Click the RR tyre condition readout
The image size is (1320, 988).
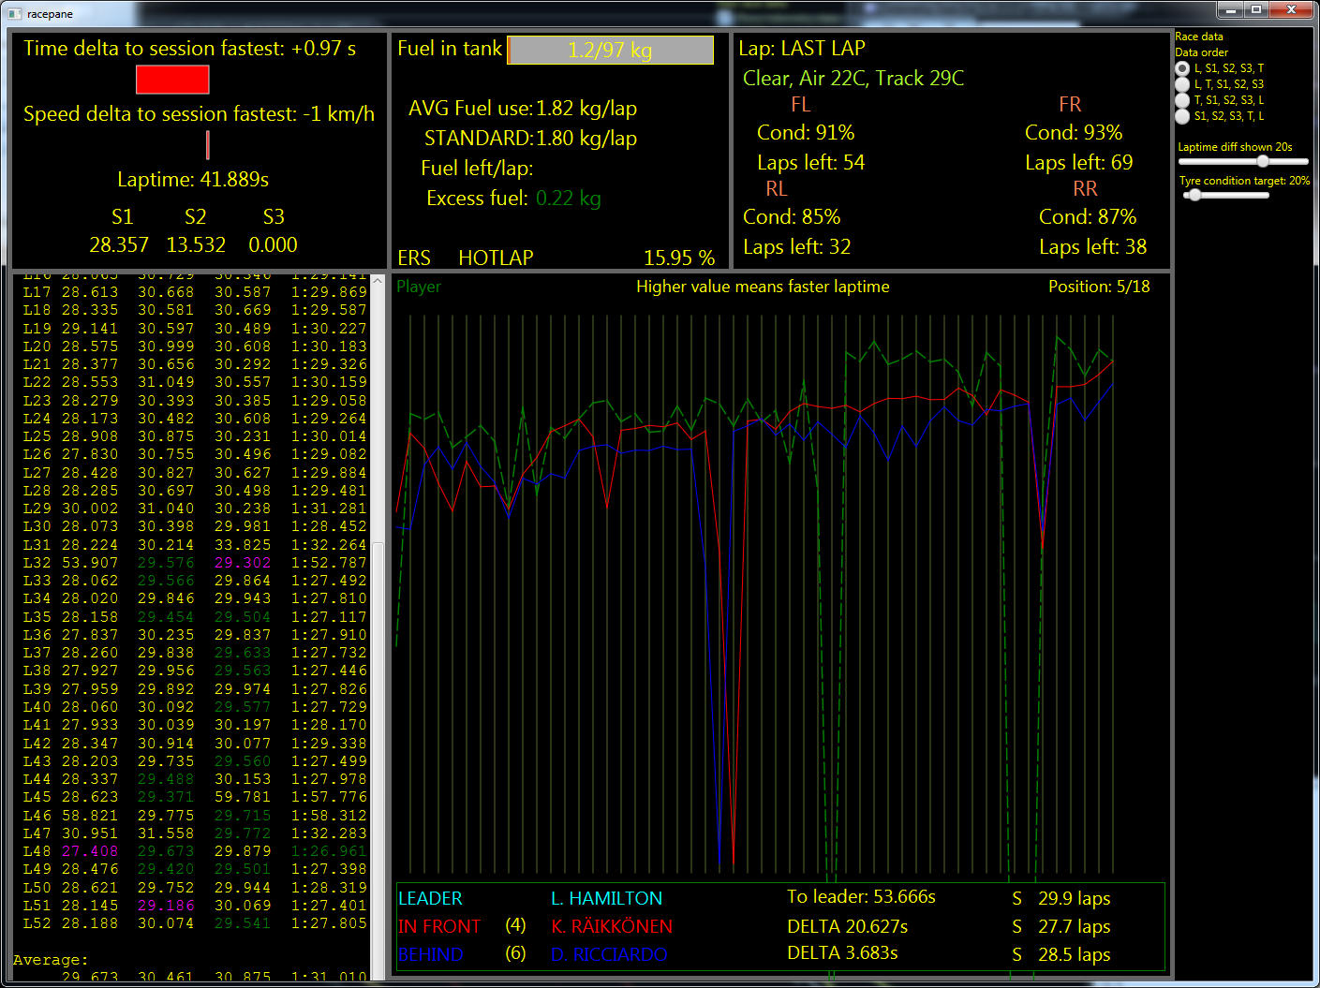[1088, 216]
